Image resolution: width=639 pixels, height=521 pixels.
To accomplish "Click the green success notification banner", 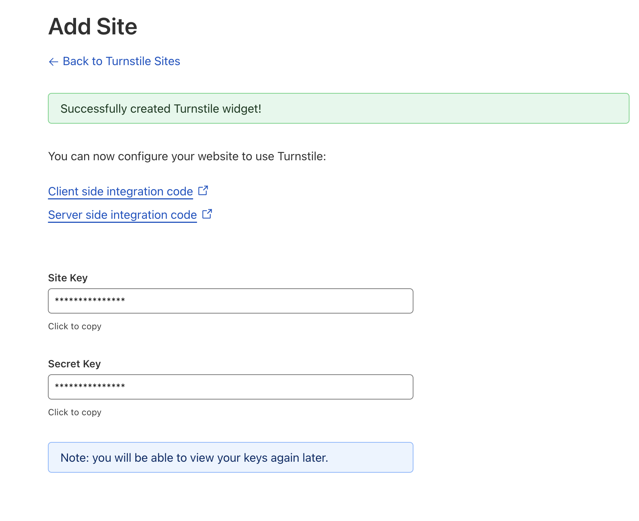I will [339, 108].
